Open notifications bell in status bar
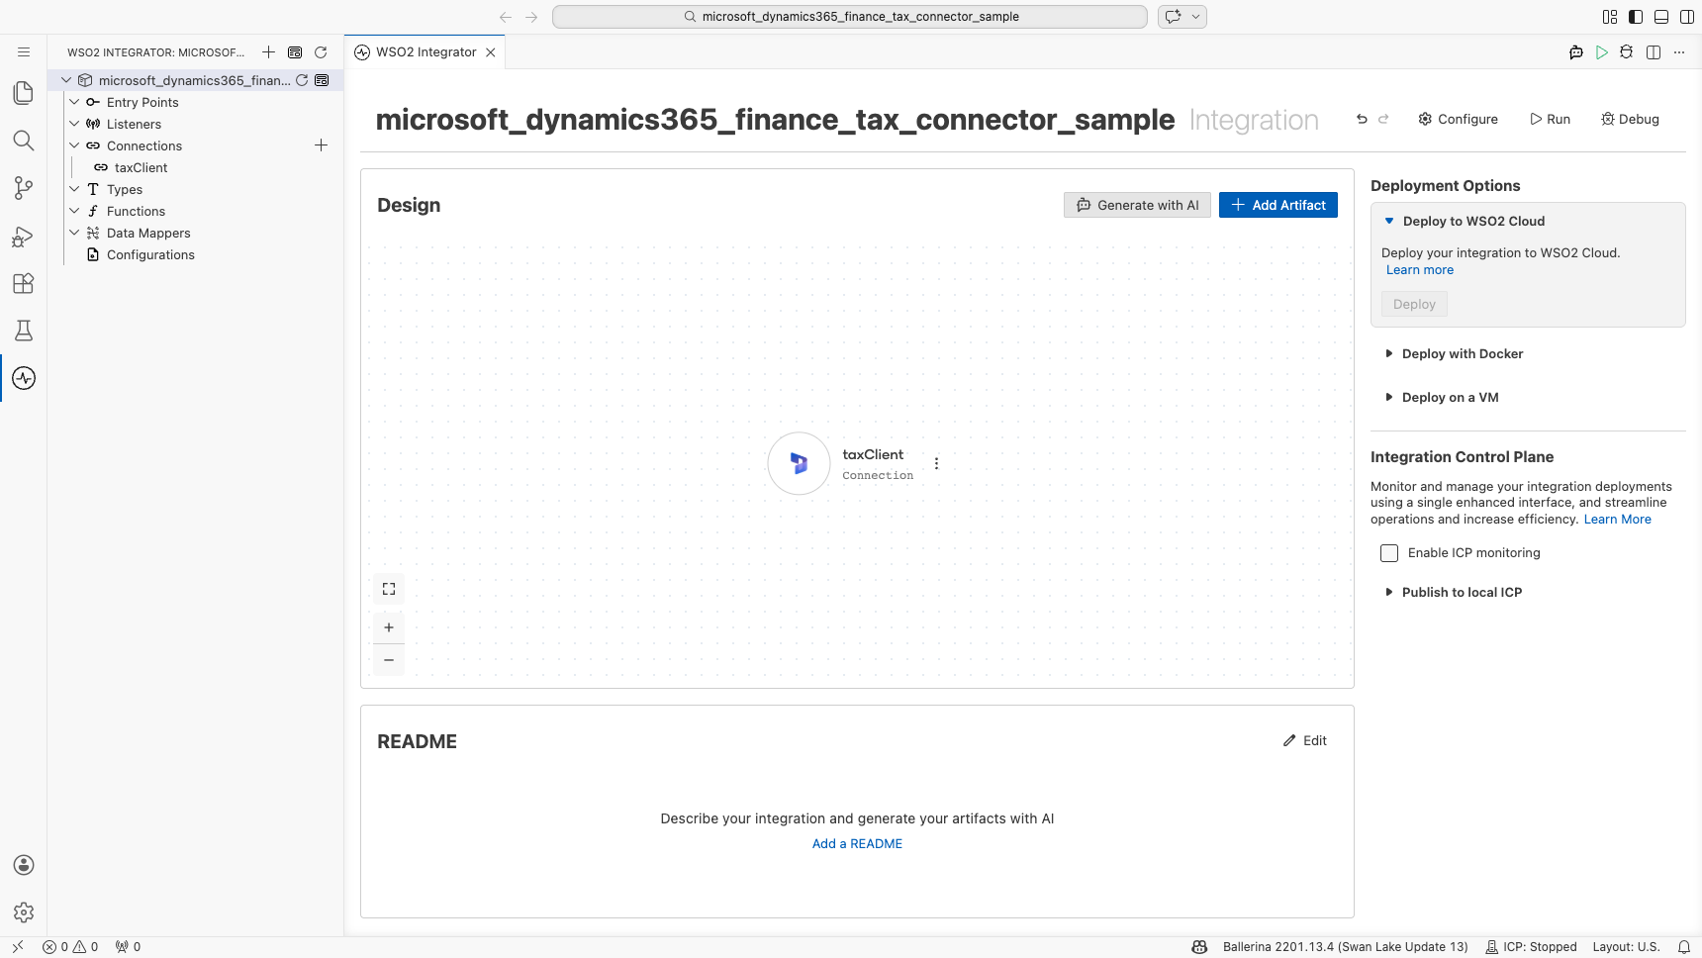The image size is (1702, 958). click(1684, 947)
